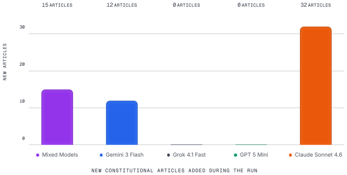This screenshot has height=175, width=347.
Task: Click the flat GPT 5 Mini bar
Action: point(251,145)
